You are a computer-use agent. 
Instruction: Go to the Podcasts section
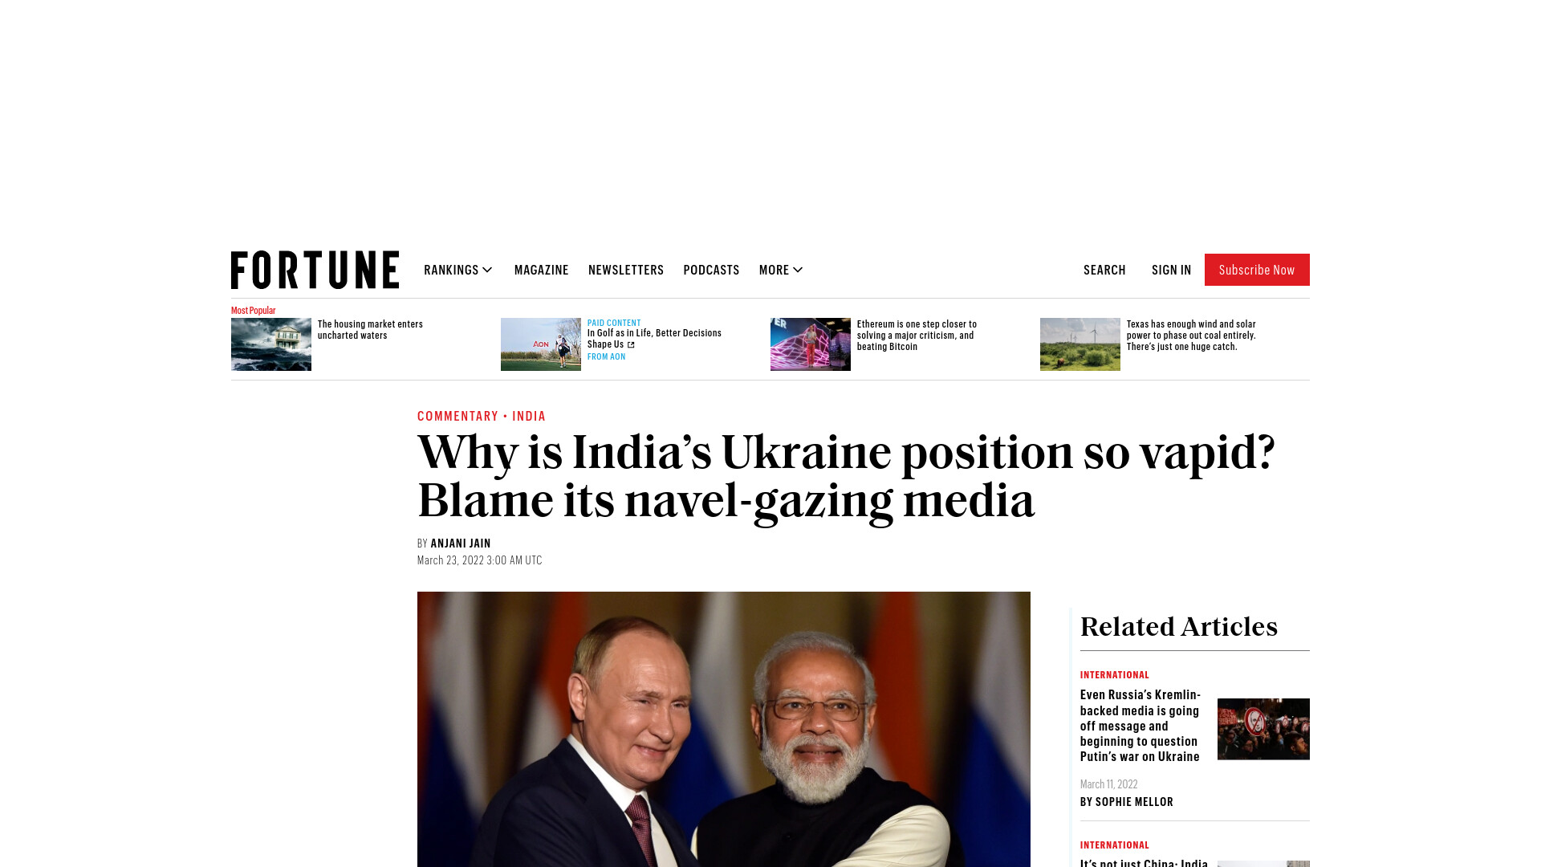click(711, 270)
